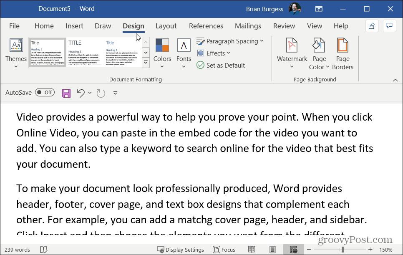
Task: Click the Watermark icon
Action: coord(292,45)
